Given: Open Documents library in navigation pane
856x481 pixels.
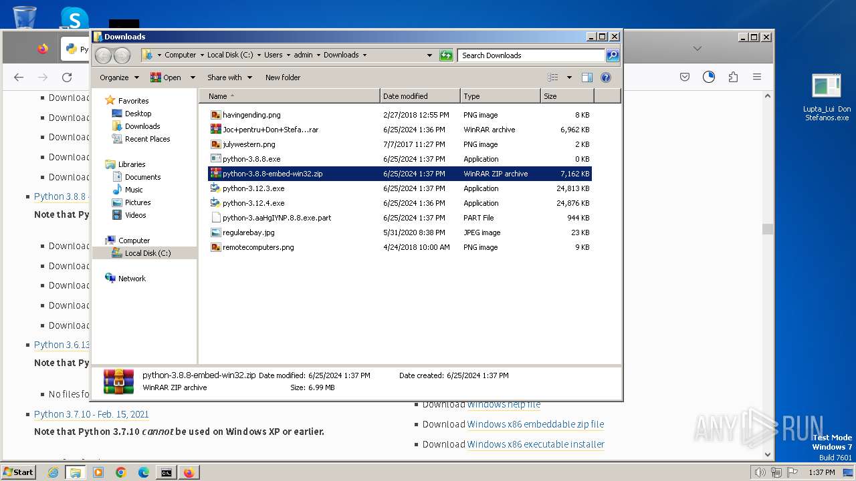Looking at the screenshot, I should (x=142, y=177).
